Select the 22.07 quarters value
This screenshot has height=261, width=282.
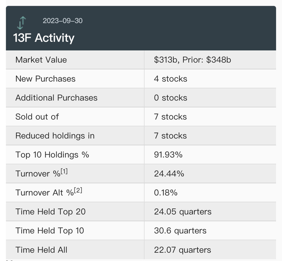[x=182, y=250]
